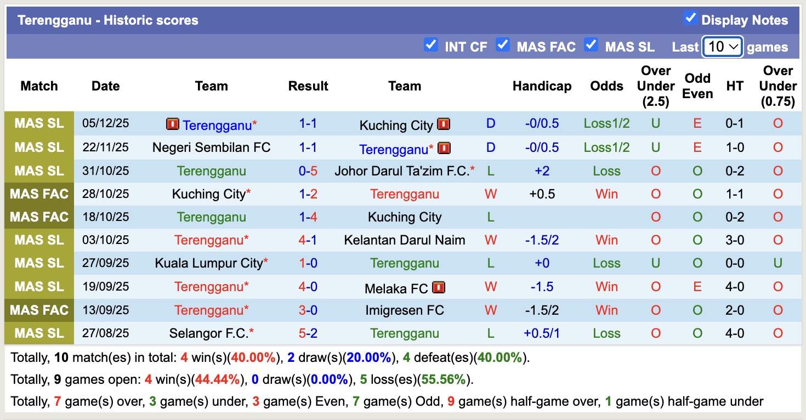Open the note icon beside Melaka FC
Viewport: 806px width, 420px height.
click(x=438, y=287)
